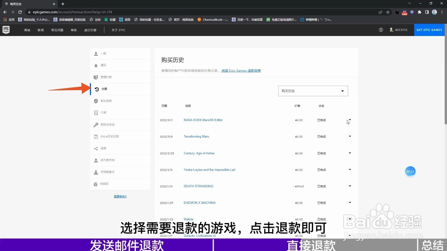Open the DAEMON X MACHINA link

click(199, 203)
